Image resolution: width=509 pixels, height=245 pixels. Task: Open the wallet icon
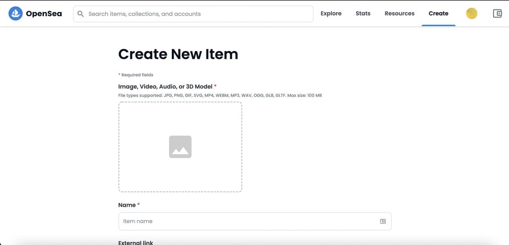tap(497, 14)
